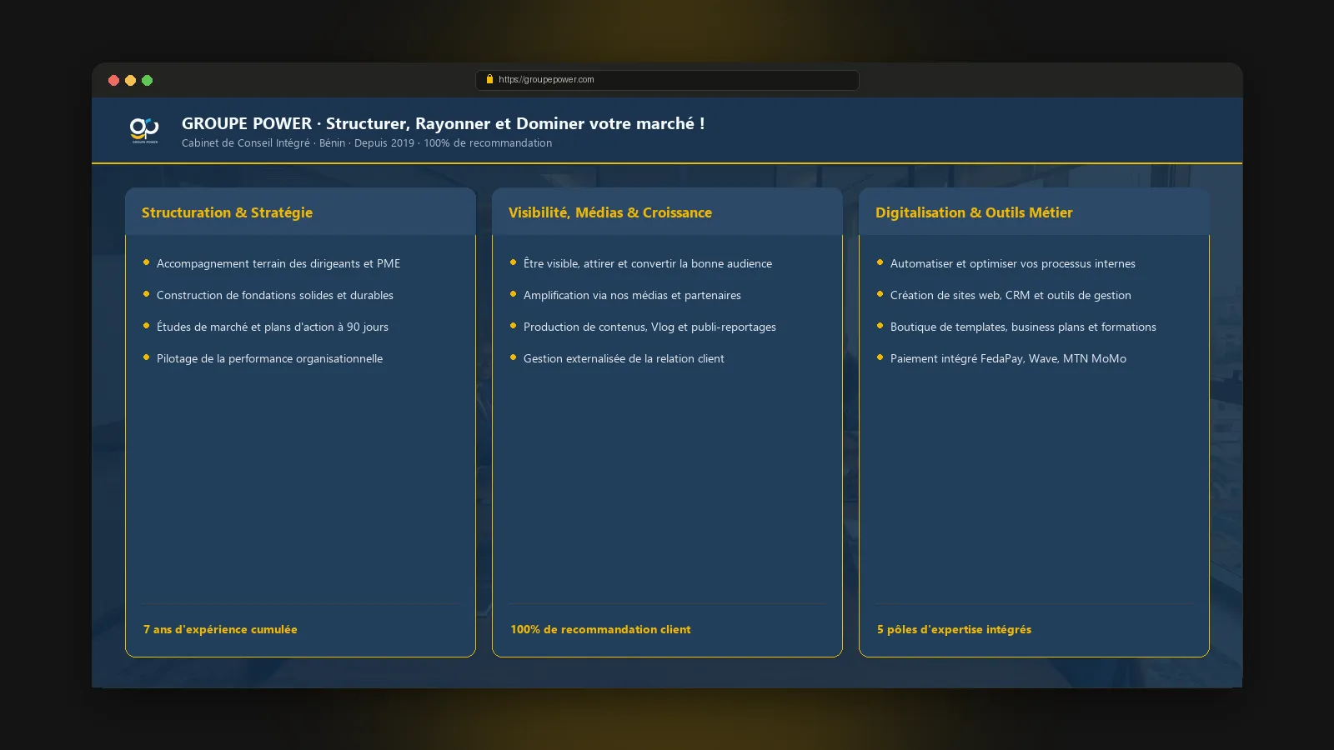The image size is (1334, 750).
Task: Click the green maximize window dot
Action: [x=148, y=81]
